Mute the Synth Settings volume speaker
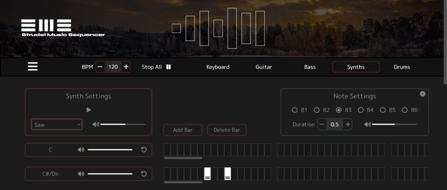This screenshot has height=190, width=447. click(96, 124)
